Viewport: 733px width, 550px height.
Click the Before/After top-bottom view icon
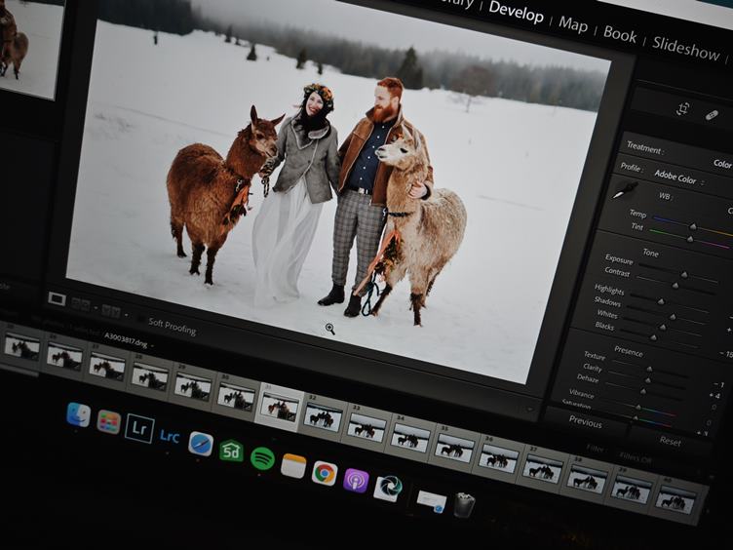pyautogui.click(x=111, y=311)
